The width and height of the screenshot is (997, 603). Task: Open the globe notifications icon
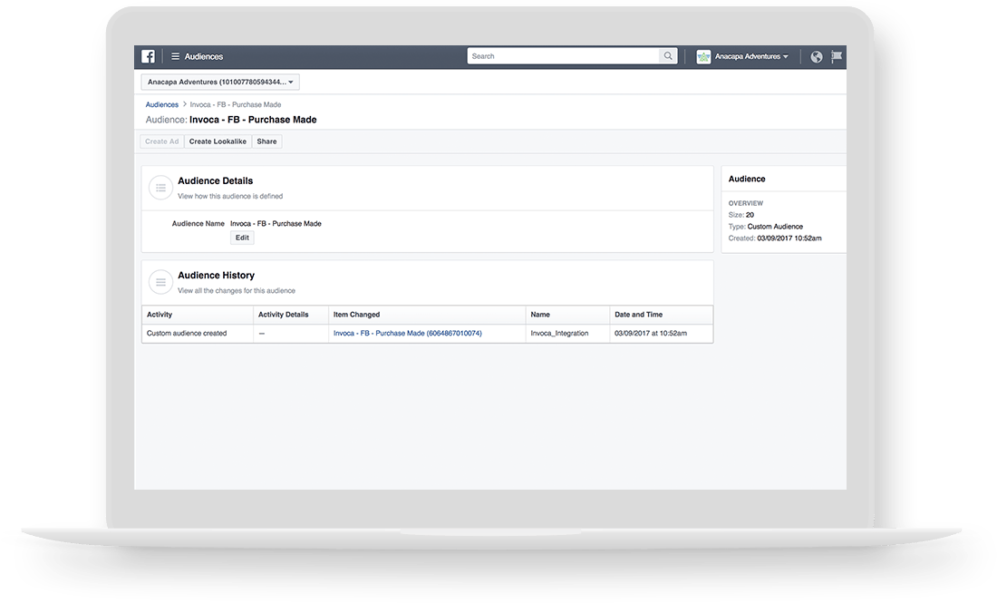click(816, 55)
